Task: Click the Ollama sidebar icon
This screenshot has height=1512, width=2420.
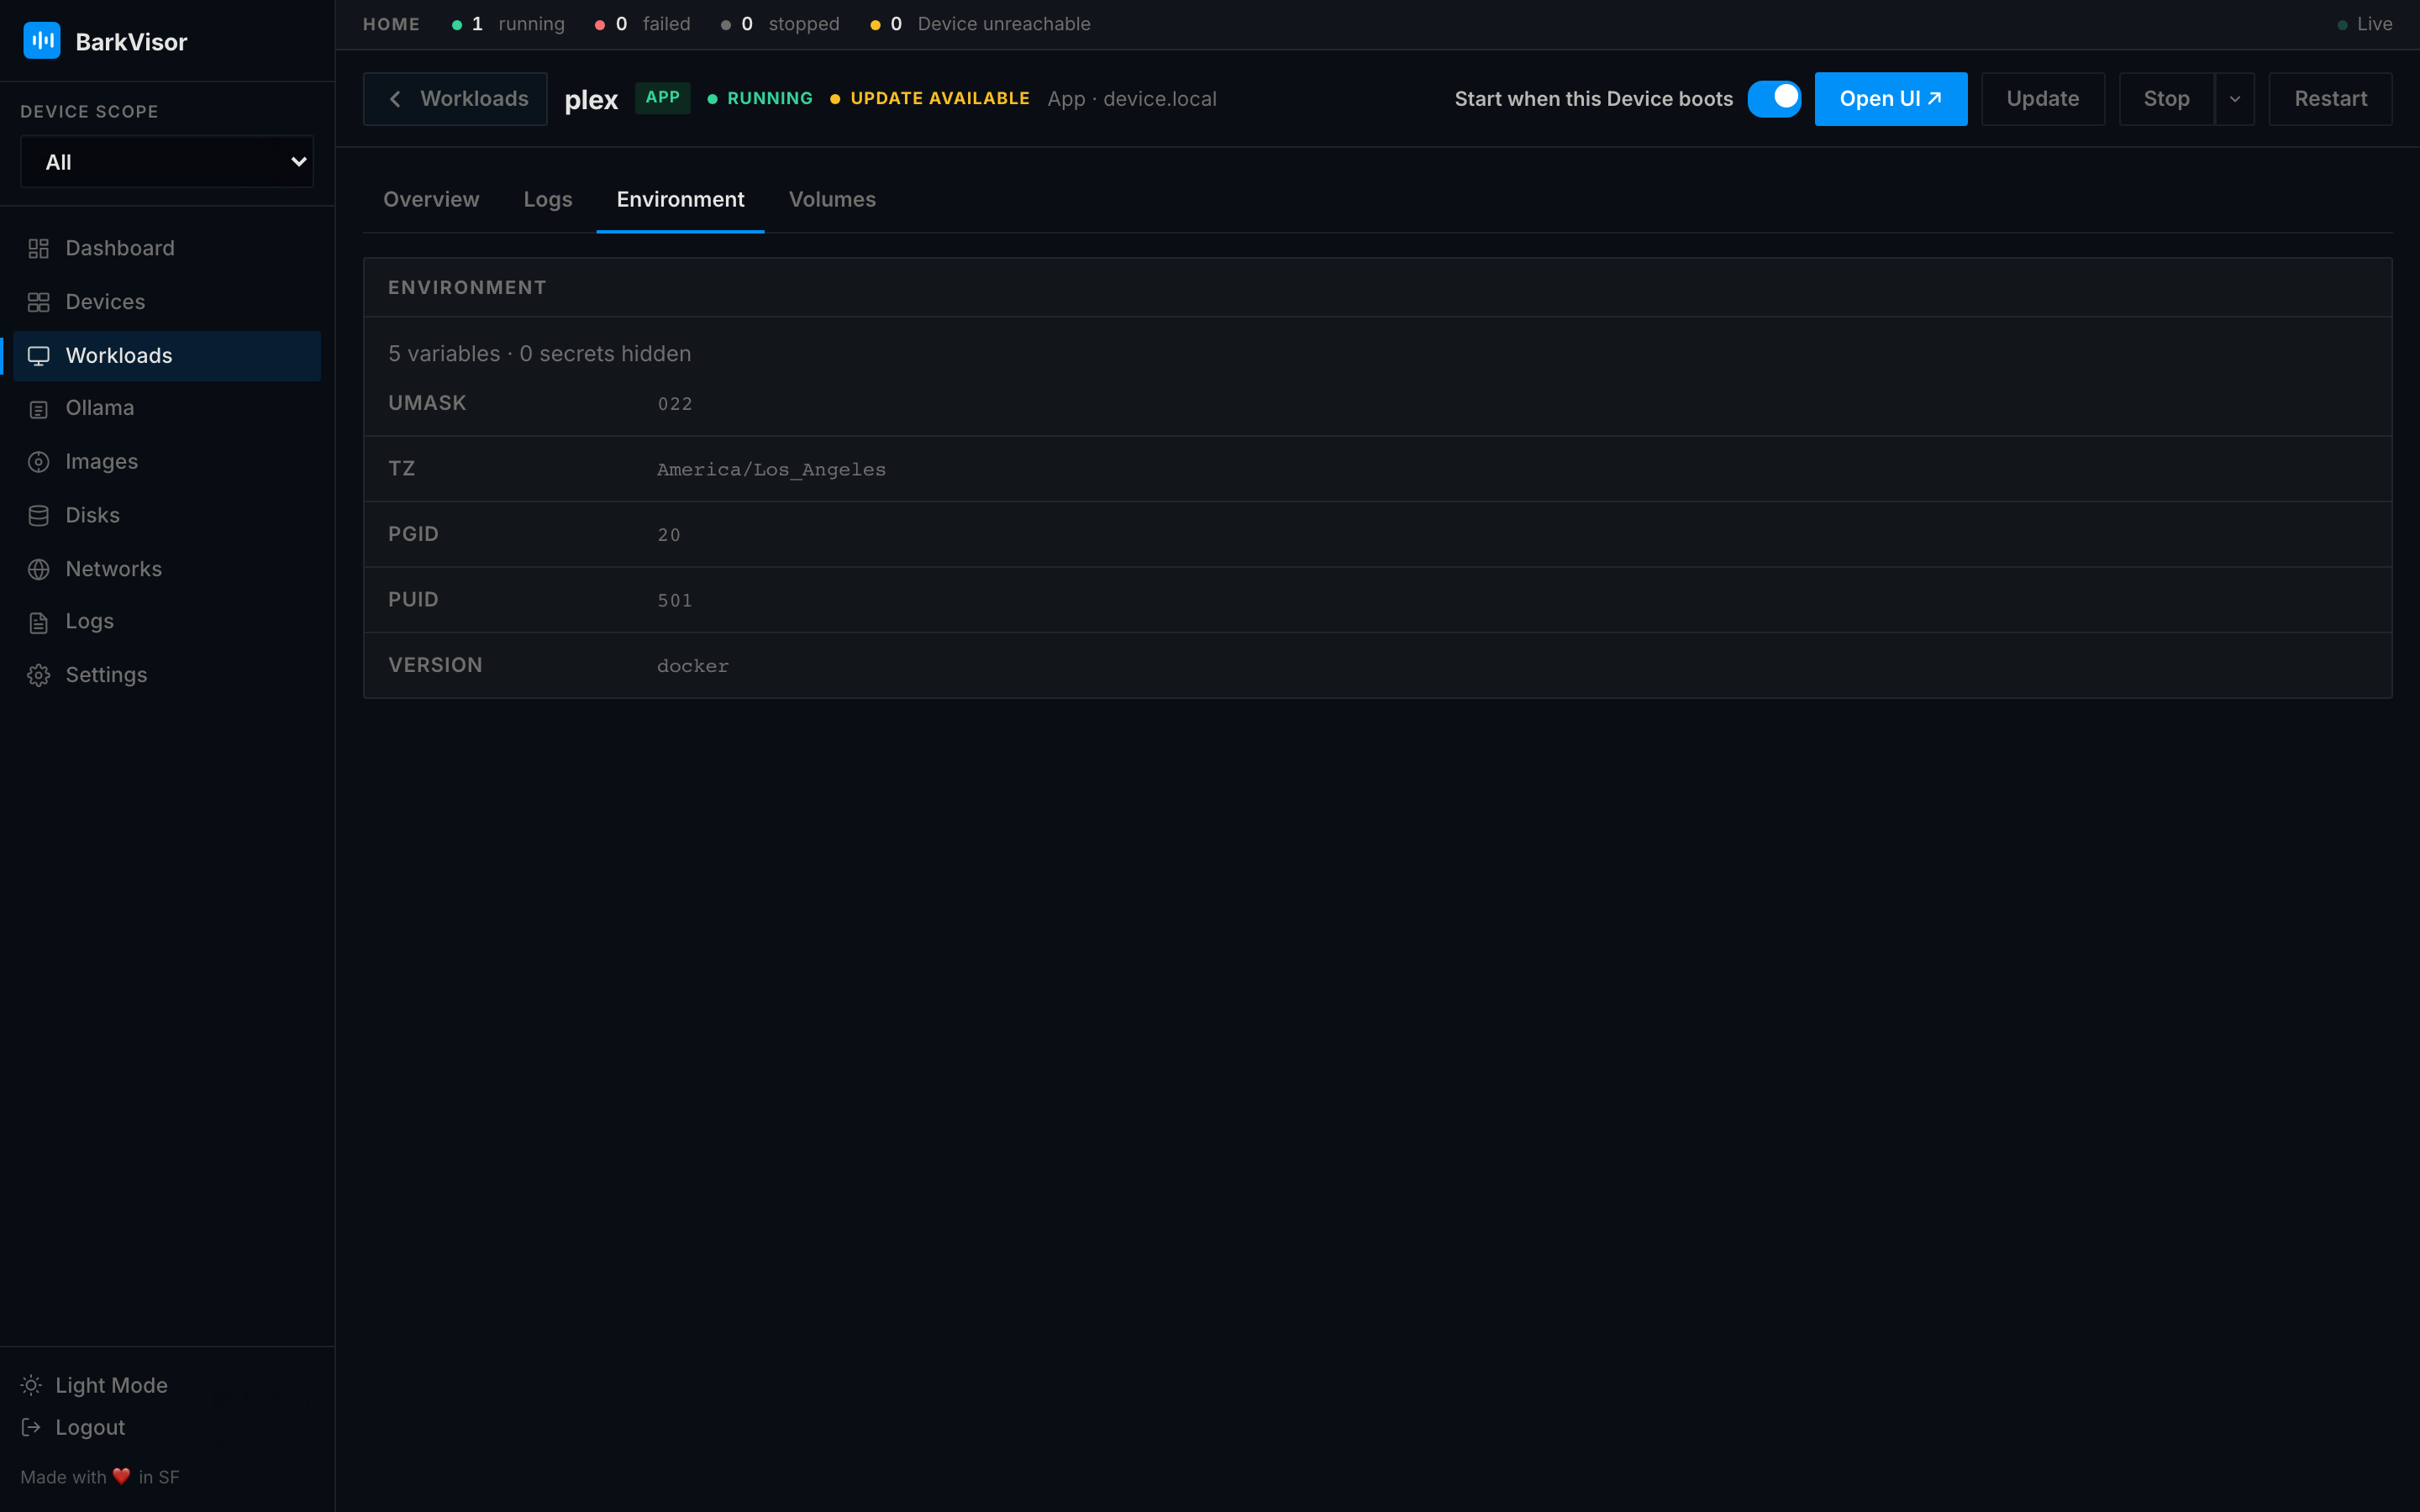Action: point(38,409)
